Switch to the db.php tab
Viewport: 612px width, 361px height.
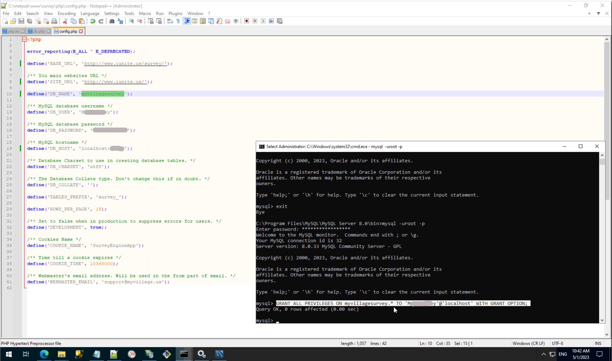[39, 31]
